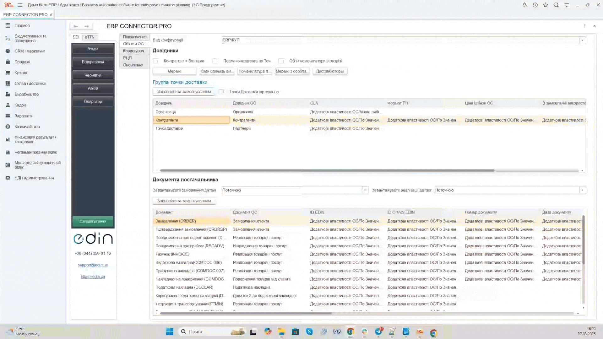
Task: Expand the Вид конфігурації dropdown
Action: [x=582, y=40]
